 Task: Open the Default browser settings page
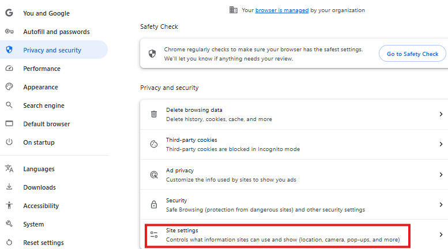tap(46, 124)
